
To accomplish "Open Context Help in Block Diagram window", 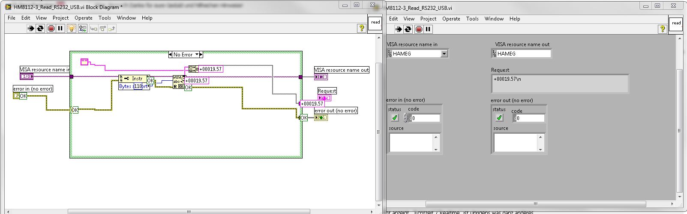I will (x=362, y=28).
